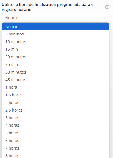The image size is (113, 158).
Task: Pick the 3 horas option
Action: (x=56, y=118)
